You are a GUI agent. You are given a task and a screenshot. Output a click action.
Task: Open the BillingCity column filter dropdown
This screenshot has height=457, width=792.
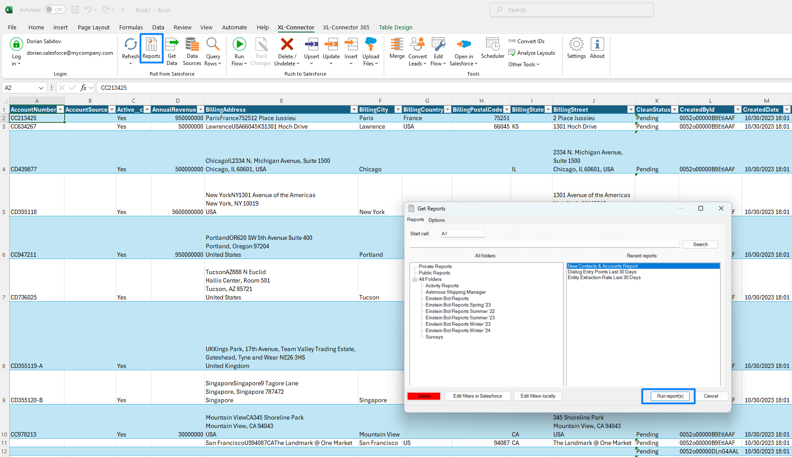pos(398,109)
